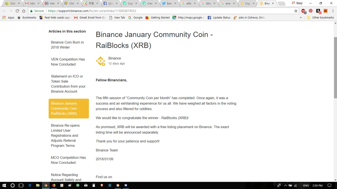Open Calculator from taskbar
Screen dimensions: 337x189
94,185
